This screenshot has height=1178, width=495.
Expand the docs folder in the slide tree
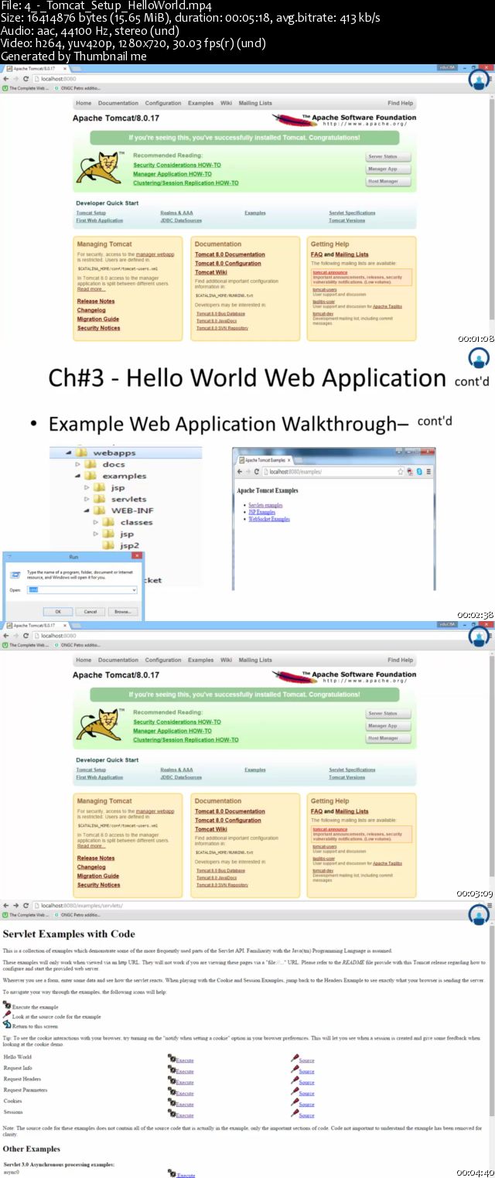[77, 464]
